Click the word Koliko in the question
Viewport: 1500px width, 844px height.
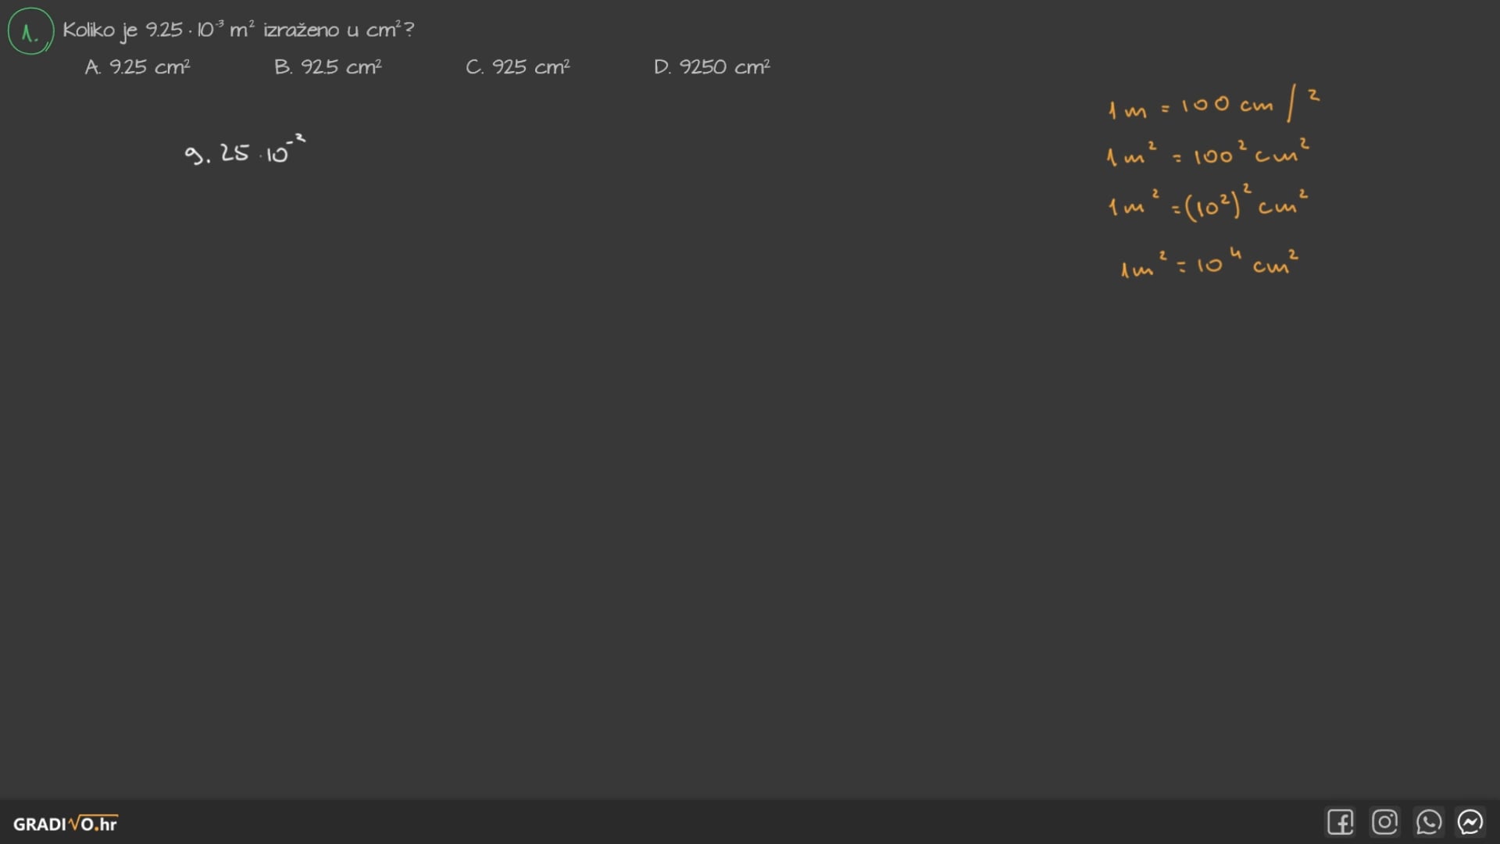[88, 30]
